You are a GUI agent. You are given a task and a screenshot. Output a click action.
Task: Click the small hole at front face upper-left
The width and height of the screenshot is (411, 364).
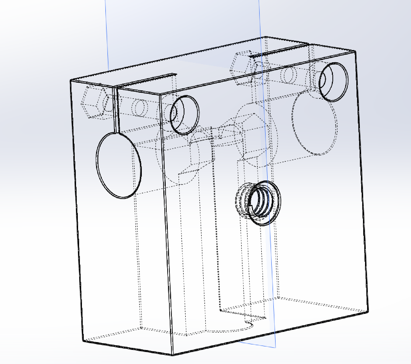coord(185,115)
